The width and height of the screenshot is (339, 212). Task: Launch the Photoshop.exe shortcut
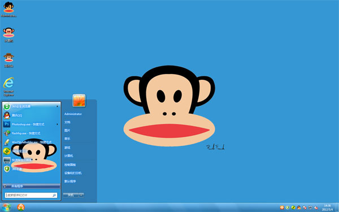click(31, 124)
